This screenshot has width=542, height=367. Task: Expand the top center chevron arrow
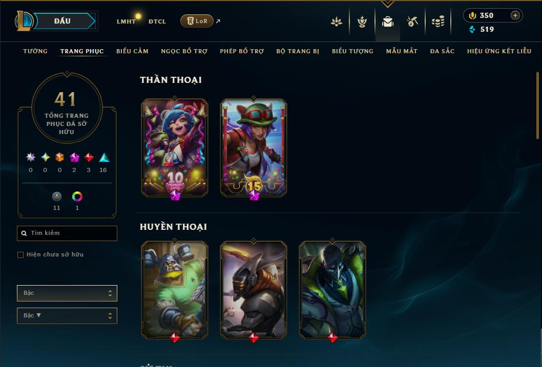pos(387,4)
